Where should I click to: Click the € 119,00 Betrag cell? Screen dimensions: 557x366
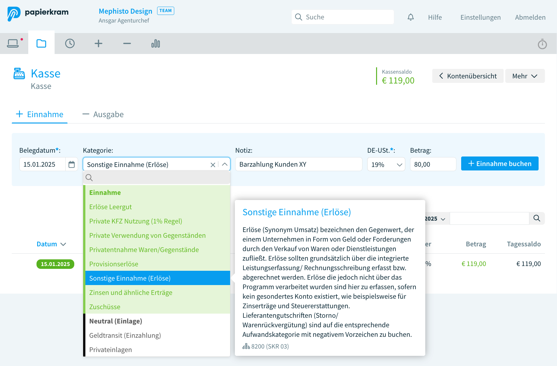[474, 264]
